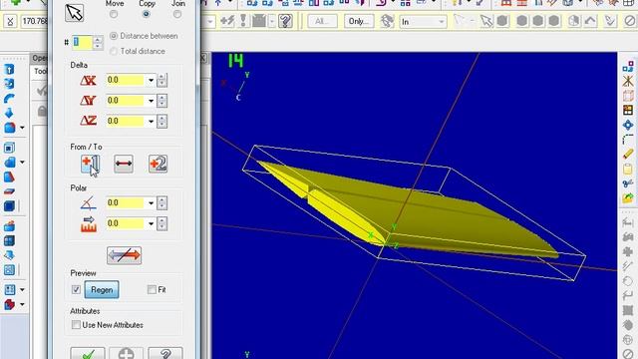The height and width of the screenshot is (359, 638).
Task: Open the polar angle value dropdown
Action: (151, 202)
